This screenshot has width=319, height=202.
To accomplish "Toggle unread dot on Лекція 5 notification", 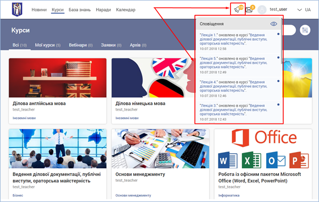I will click(278, 58).
